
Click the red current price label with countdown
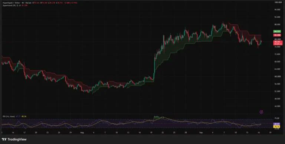point(278,43)
